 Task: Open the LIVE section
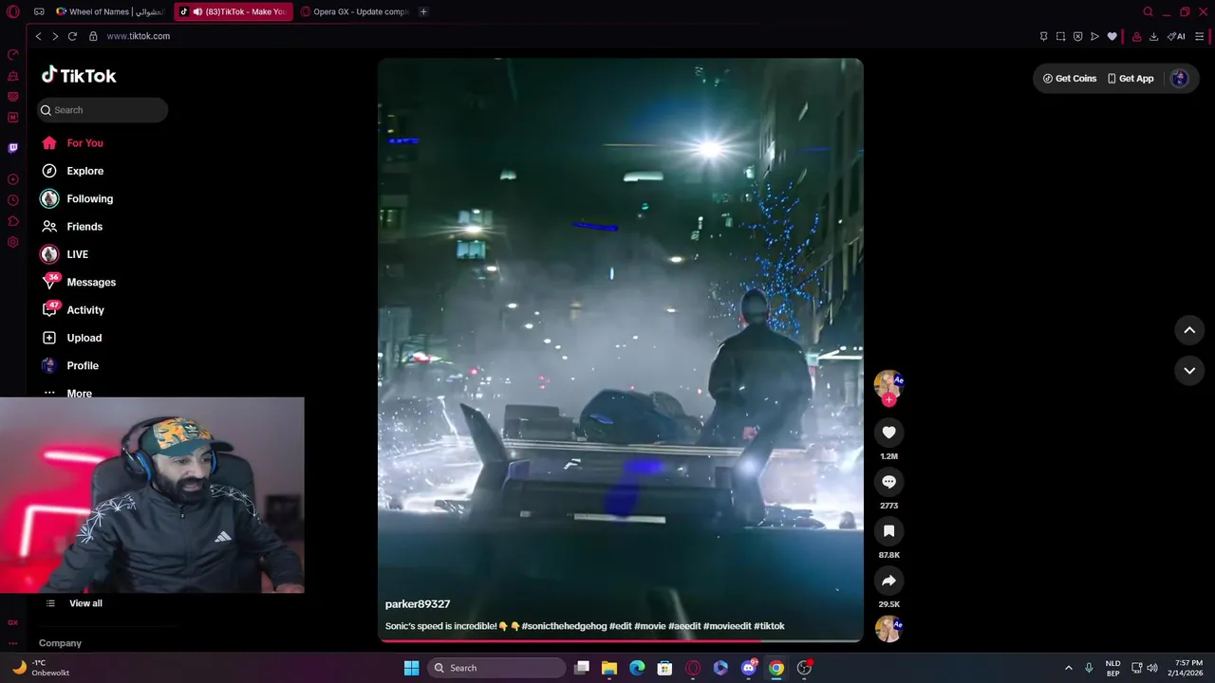click(x=65, y=254)
